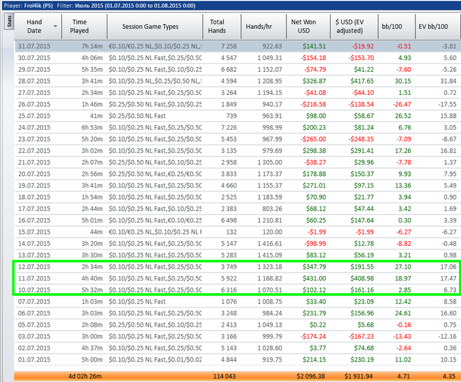Click the Hand Date sort arrow

tap(55, 26)
